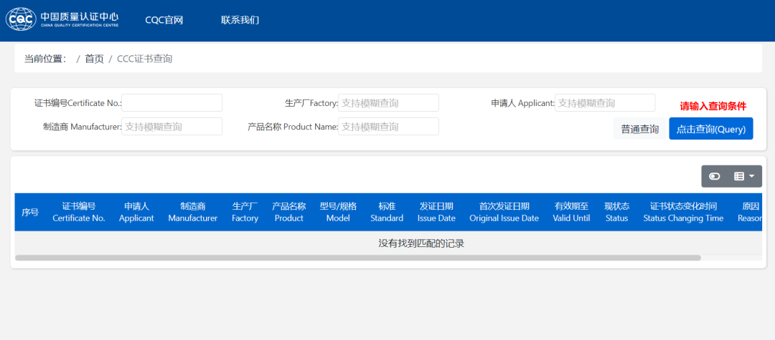The width and height of the screenshot is (775, 340).
Task: Open the CQC官网 menu item
Action: (x=164, y=20)
